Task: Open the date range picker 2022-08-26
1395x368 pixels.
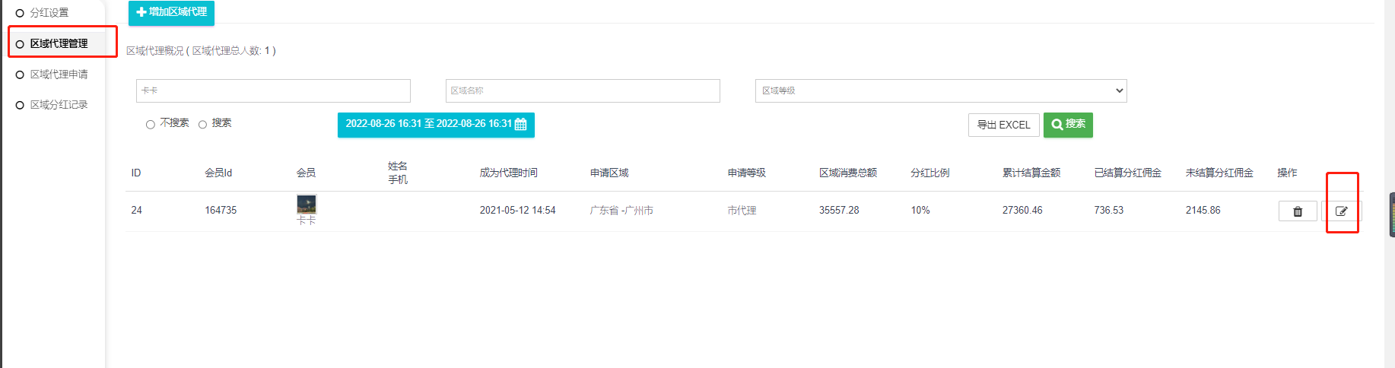Action: (x=428, y=125)
